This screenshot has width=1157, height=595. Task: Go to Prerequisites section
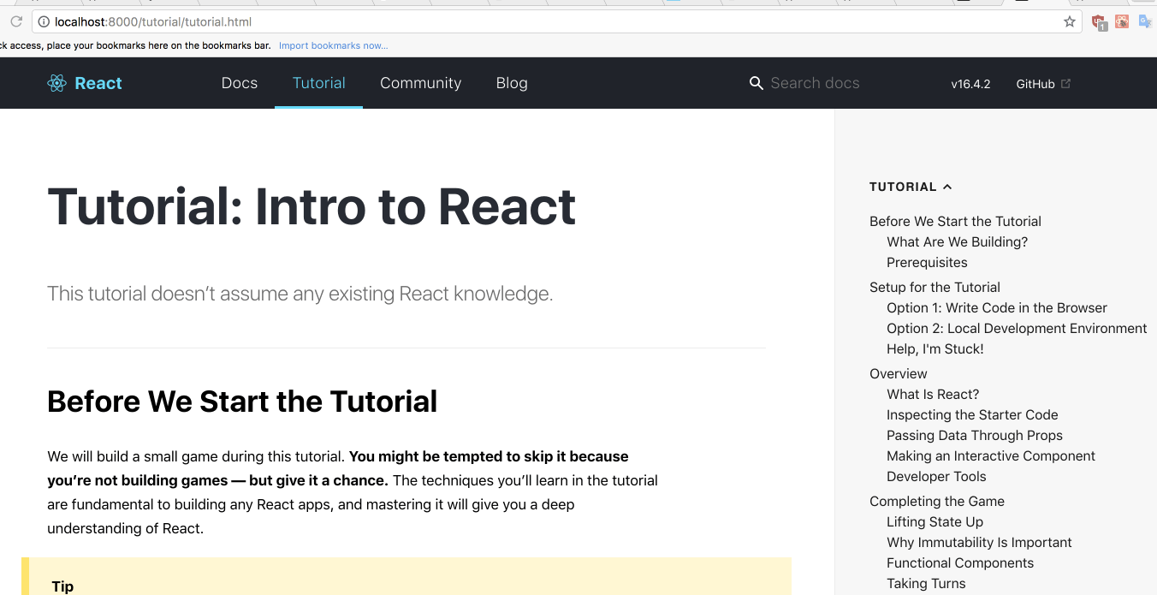pyautogui.click(x=927, y=262)
